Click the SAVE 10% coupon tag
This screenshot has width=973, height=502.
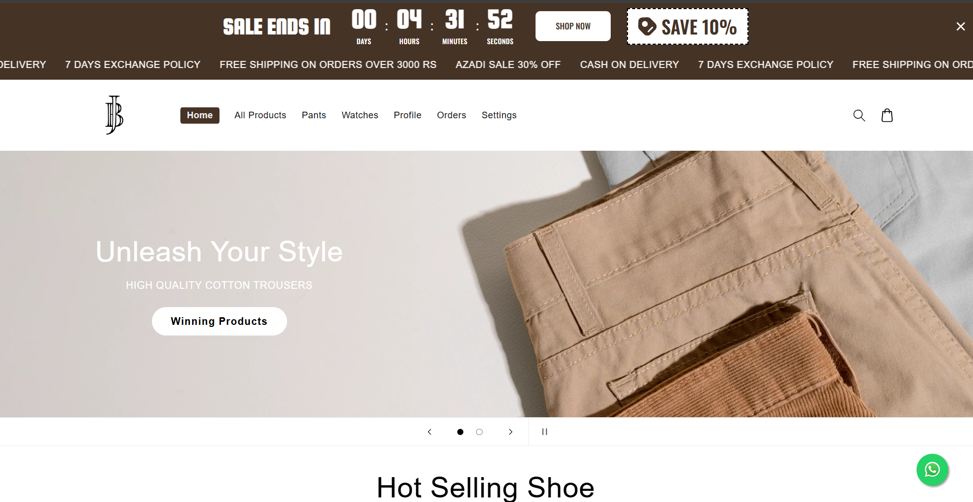(x=687, y=26)
